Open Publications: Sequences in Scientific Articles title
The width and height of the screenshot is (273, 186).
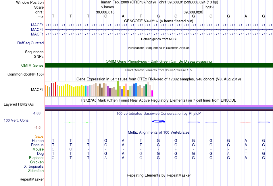159,48
